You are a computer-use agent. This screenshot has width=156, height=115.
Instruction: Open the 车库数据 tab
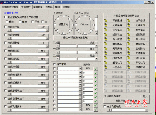click(x=38, y=7)
